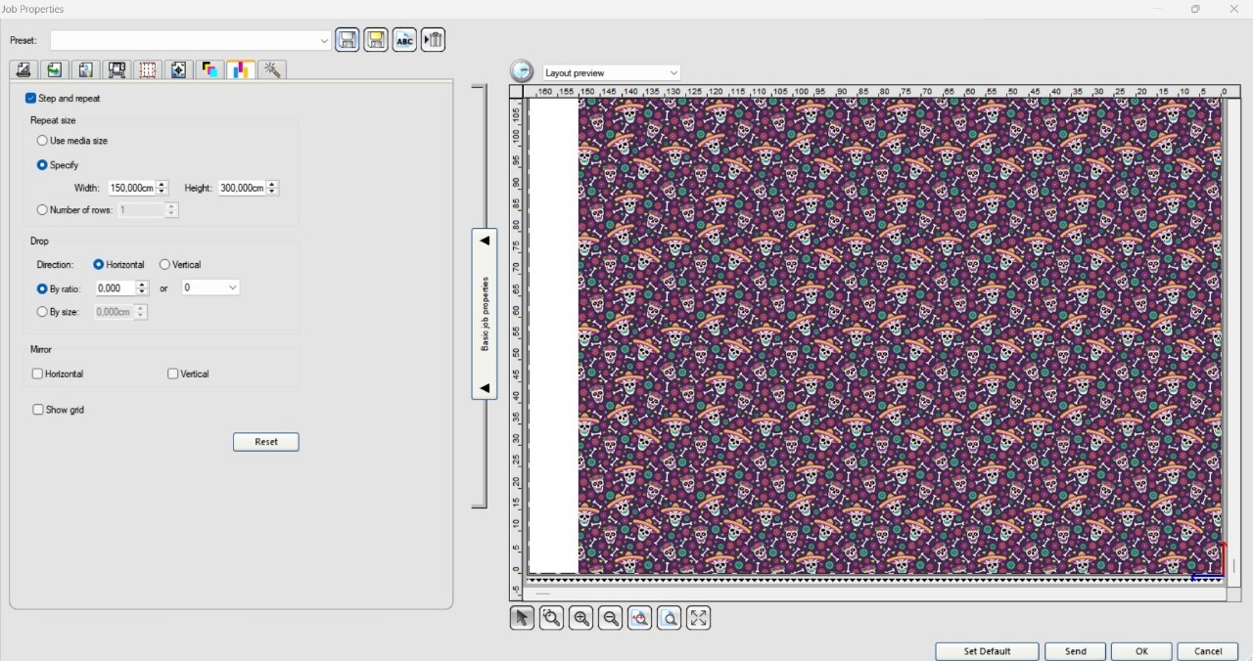
Task: Open the tab with the green arrow icon
Action: pos(55,69)
